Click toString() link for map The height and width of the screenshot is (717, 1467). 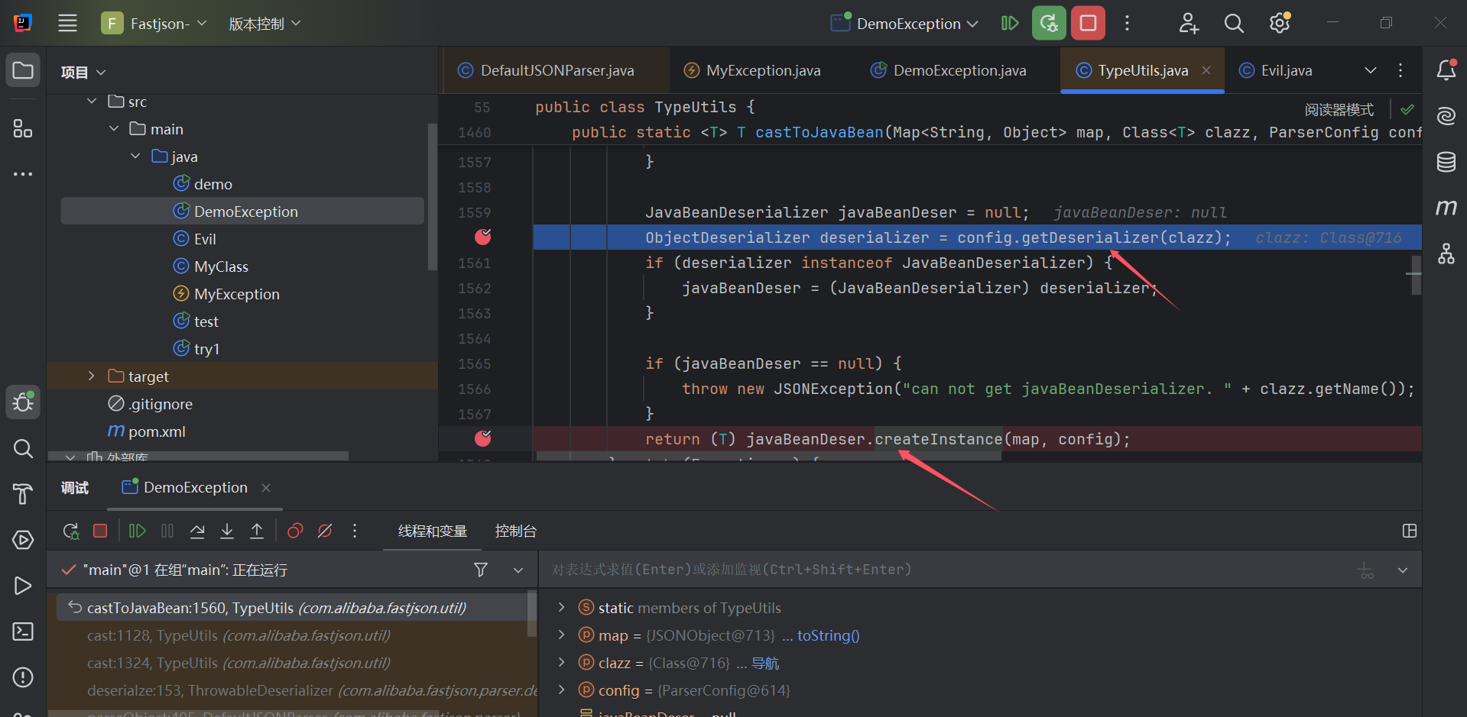pyautogui.click(x=829, y=635)
